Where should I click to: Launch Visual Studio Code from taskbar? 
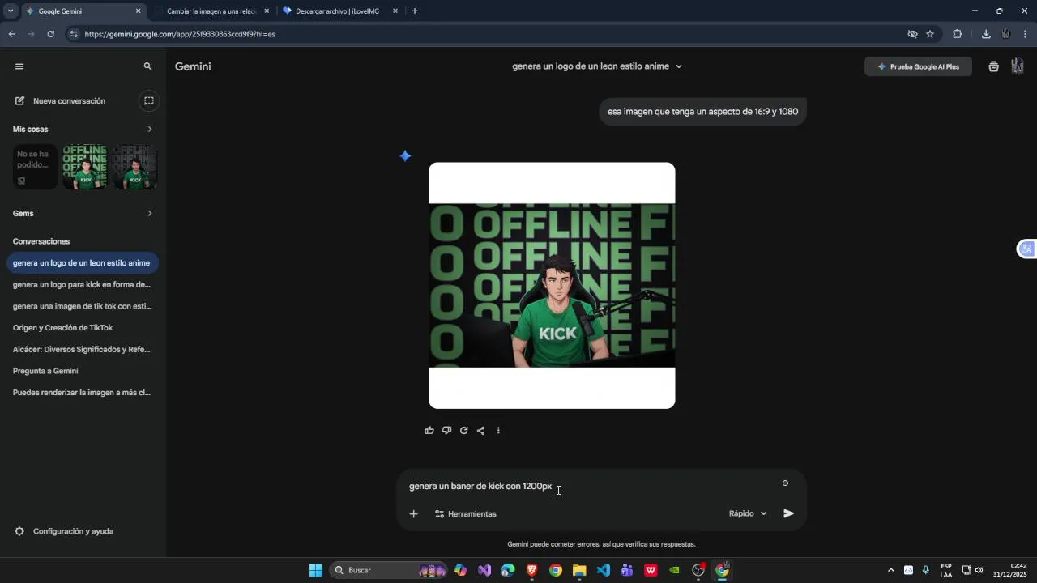tap(603, 570)
